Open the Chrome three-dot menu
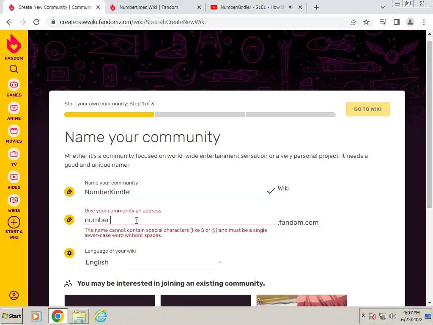The width and height of the screenshot is (433, 325). tap(424, 22)
